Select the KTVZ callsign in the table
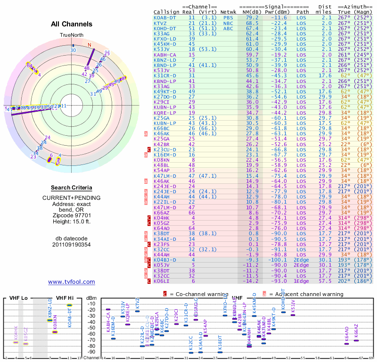 click(160, 23)
